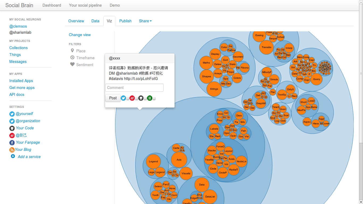
Task: Enable the Weibo checkbox in the post popup
Action: [137, 99]
